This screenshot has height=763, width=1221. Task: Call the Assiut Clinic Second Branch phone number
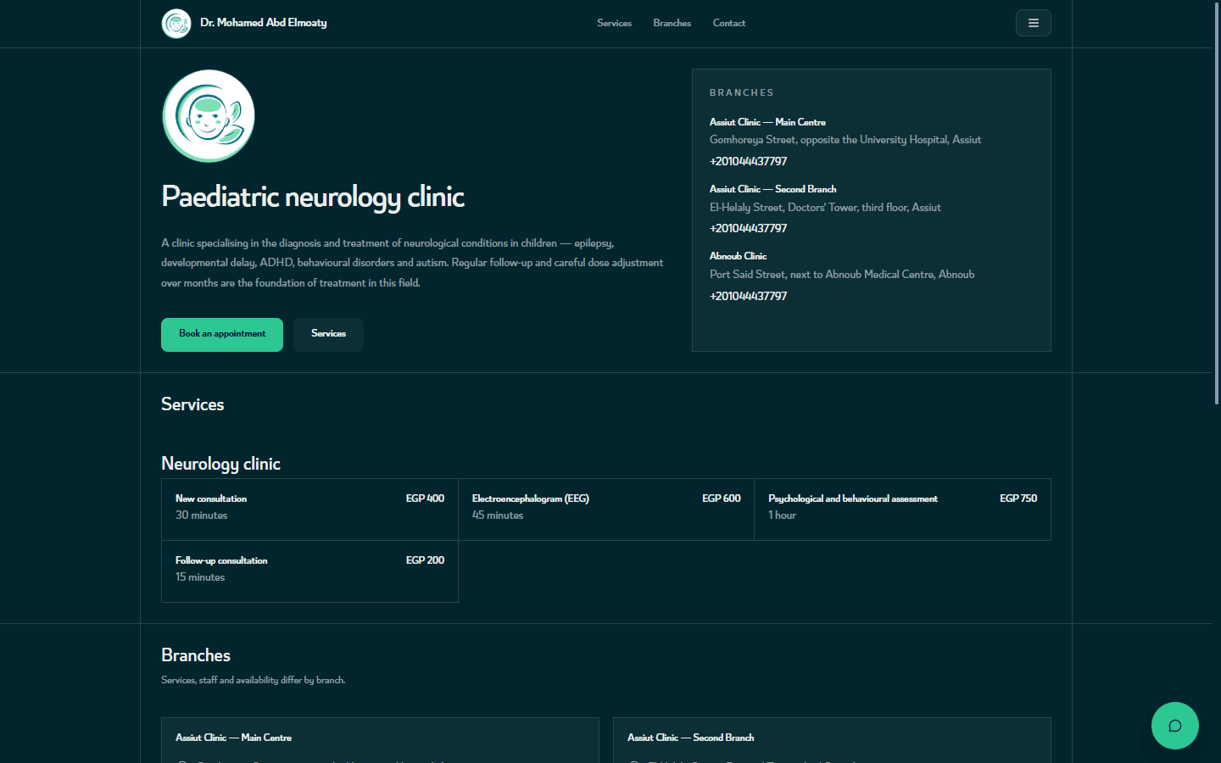click(748, 228)
